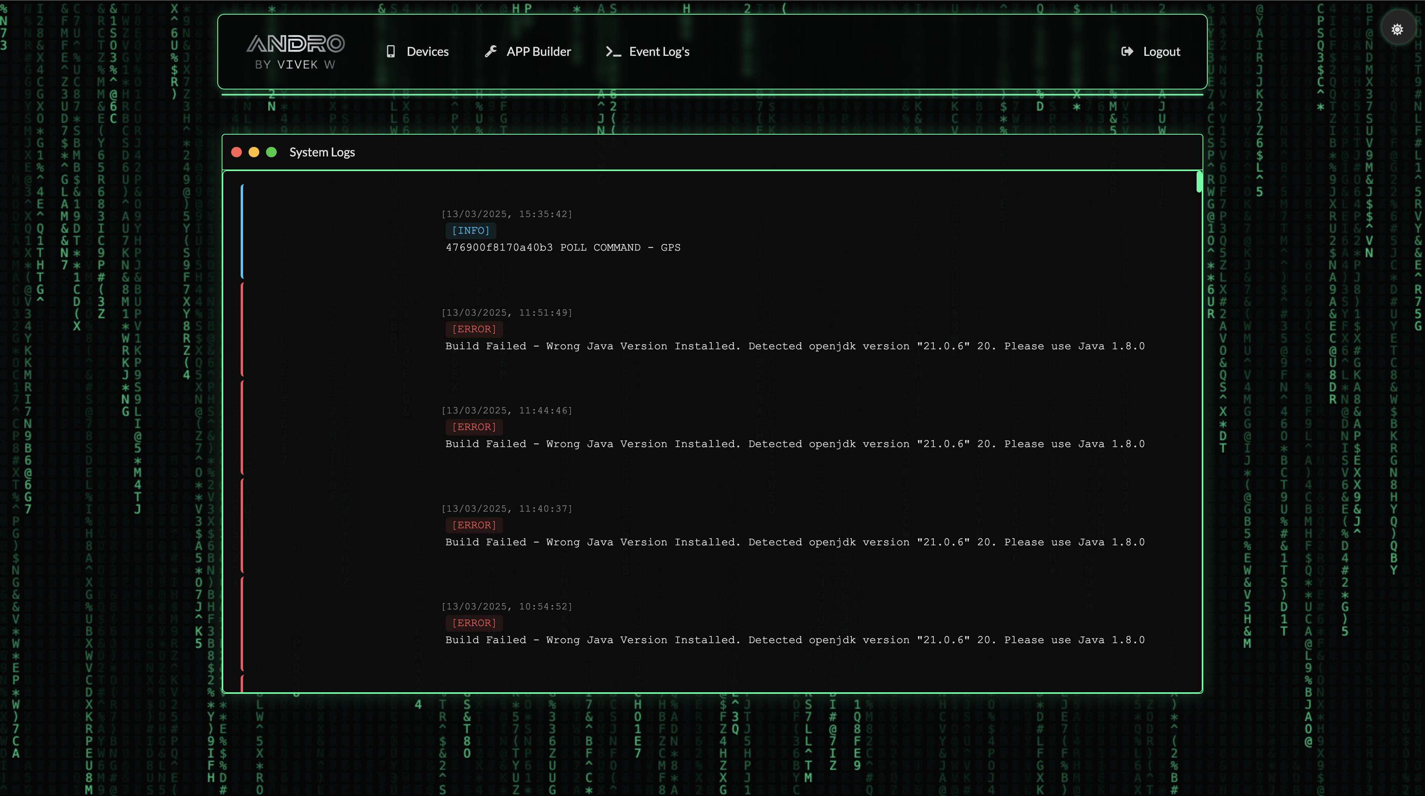Click the terminal prompt icon for Event Logs

(613, 51)
